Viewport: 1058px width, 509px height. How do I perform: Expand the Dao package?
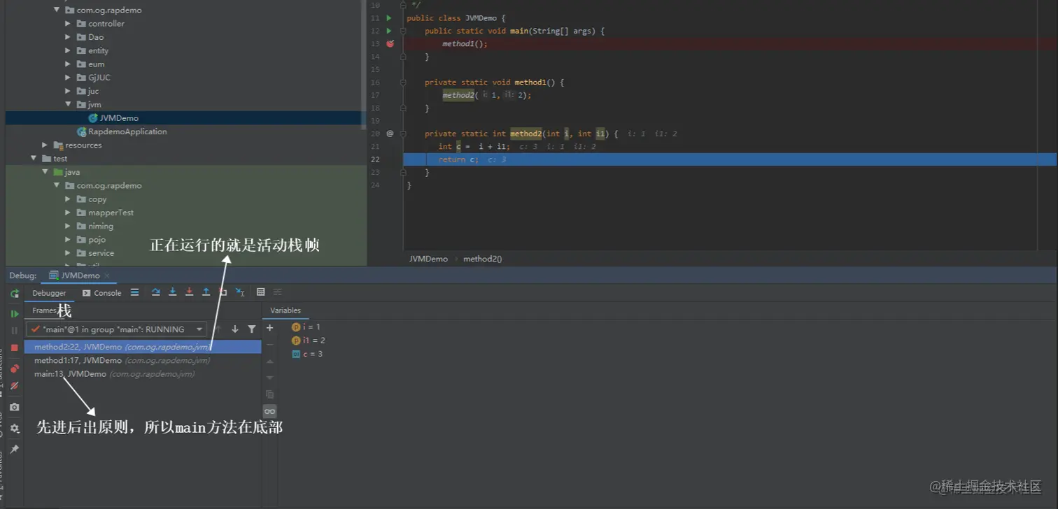click(x=69, y=37)
